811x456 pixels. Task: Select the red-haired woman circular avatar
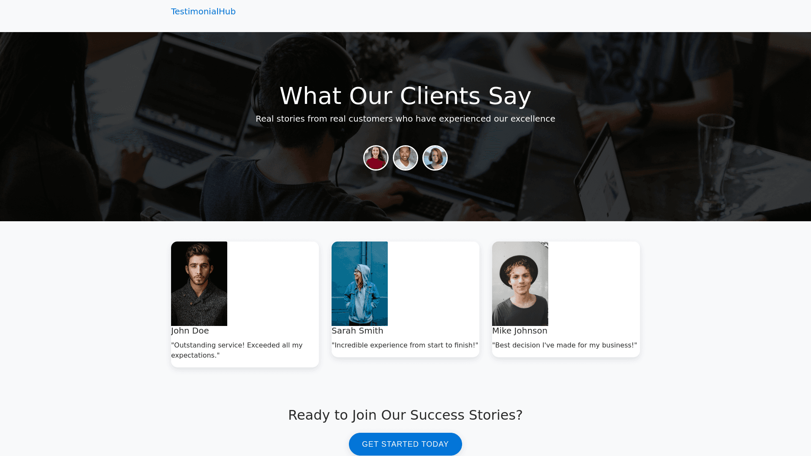435,158
